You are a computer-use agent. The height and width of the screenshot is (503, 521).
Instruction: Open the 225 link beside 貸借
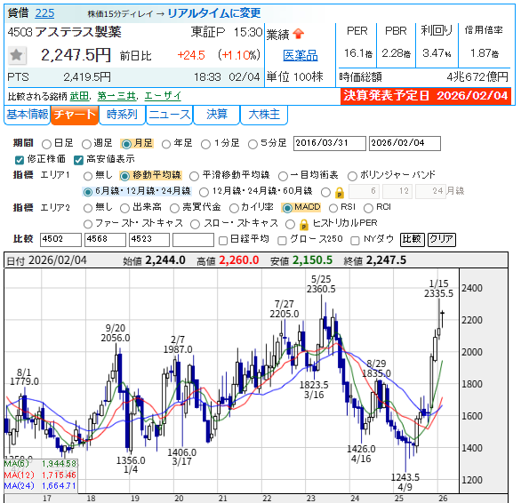pos(44,13)
